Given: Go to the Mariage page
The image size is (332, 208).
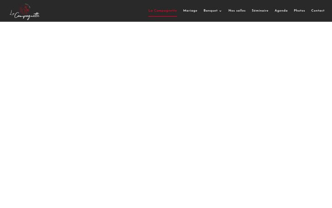Looking at the screenshot, I should 190,11.
